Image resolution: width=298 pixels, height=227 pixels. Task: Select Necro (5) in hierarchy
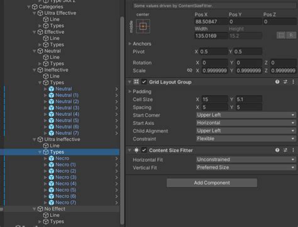65,190
